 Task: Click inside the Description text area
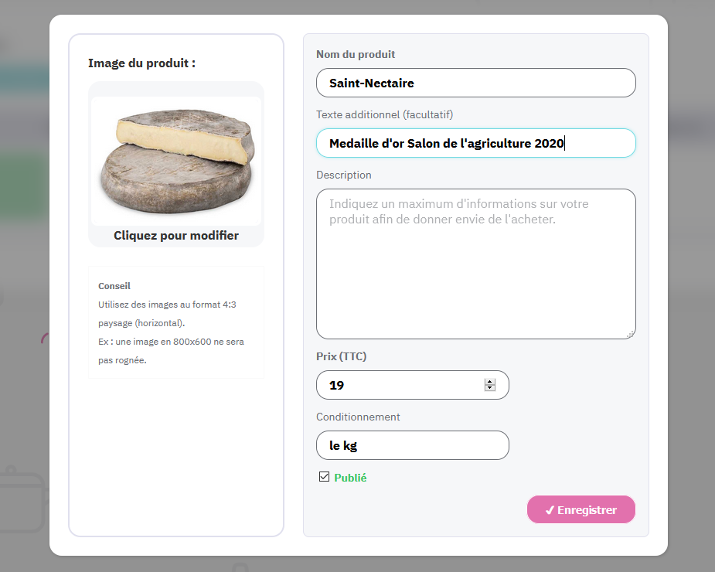pos(475,263)
